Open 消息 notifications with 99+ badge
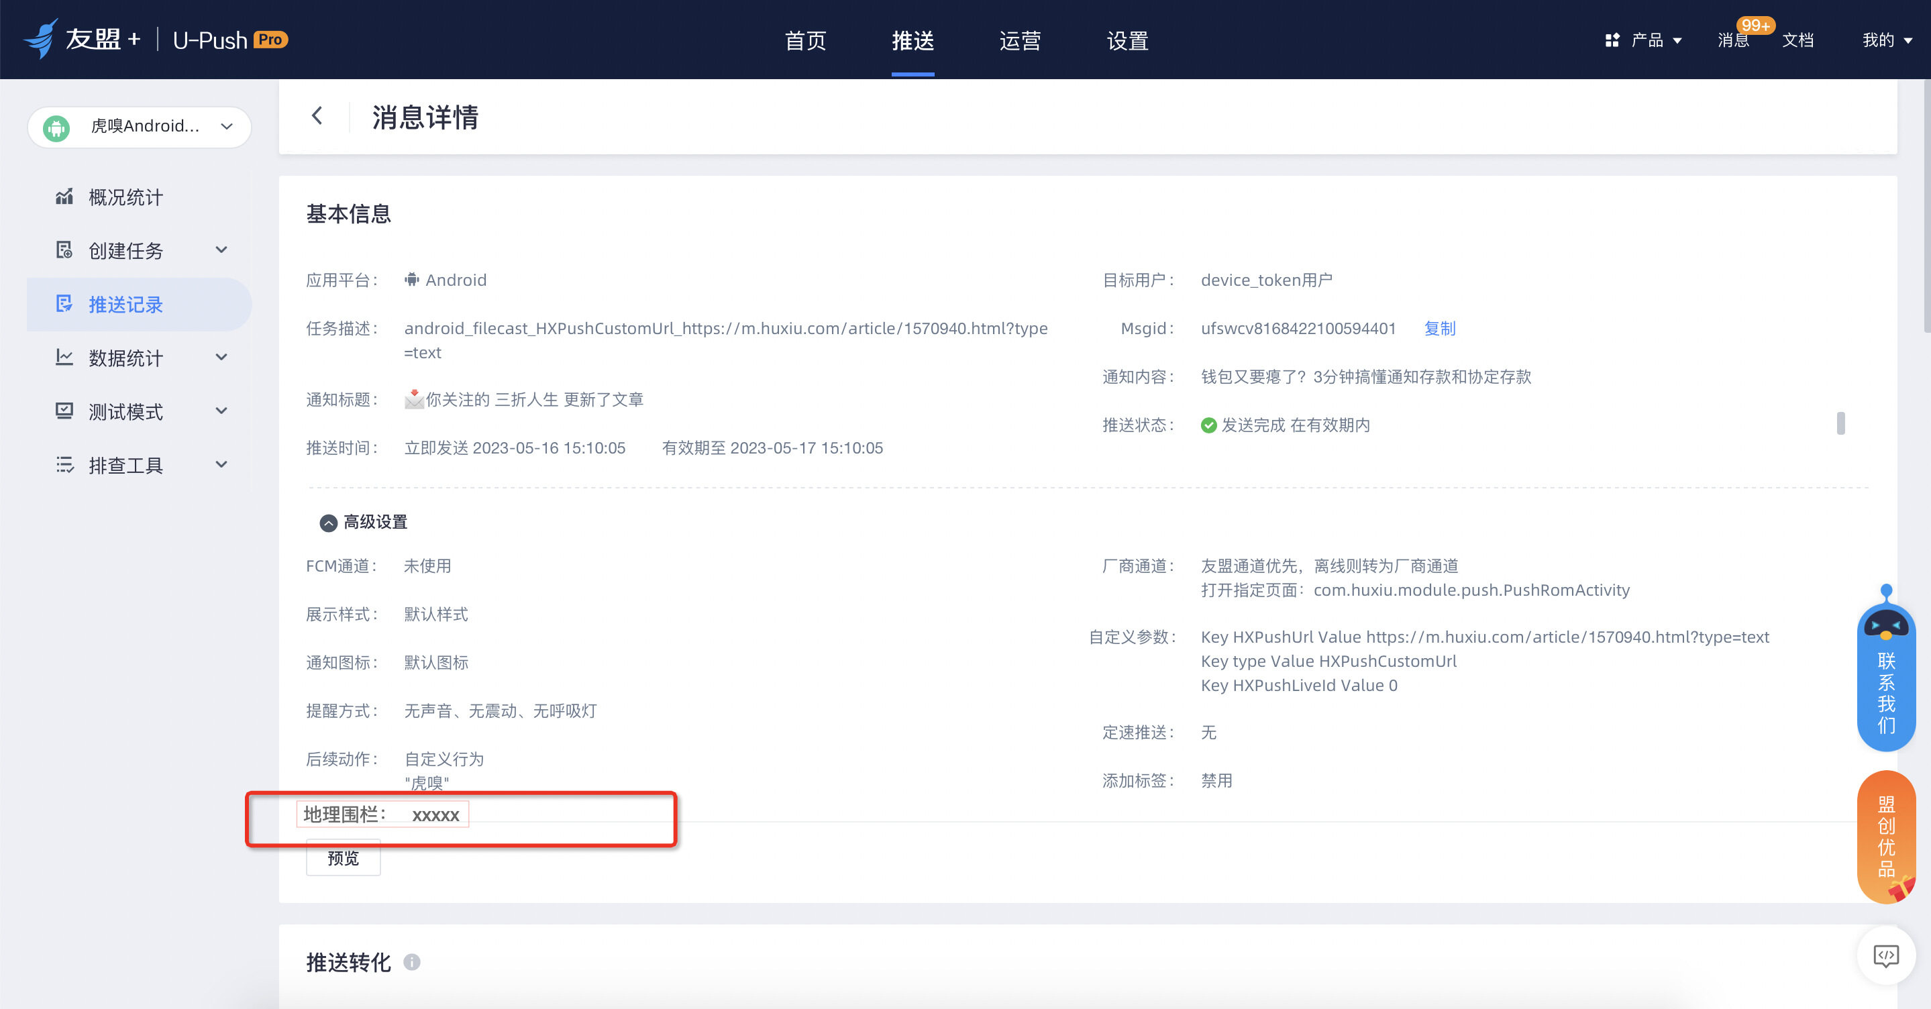This screenshot has width=1931, height=1009. pos(1733,40)
